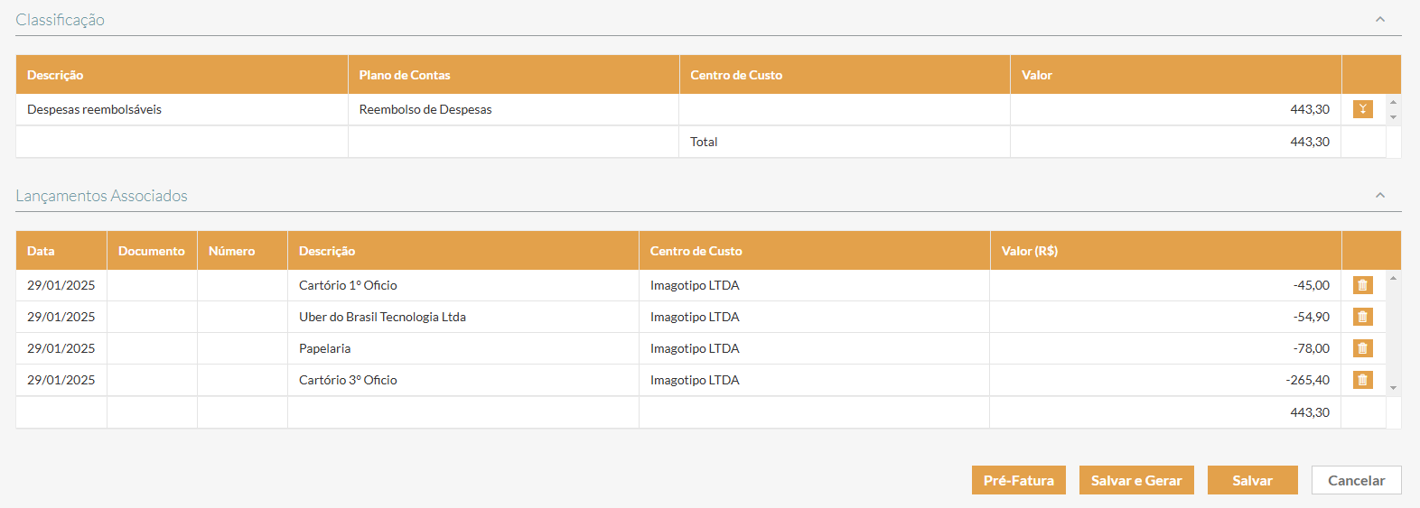Click Imagotipo LTDA in the Uber row

click(x=695, y=317)
